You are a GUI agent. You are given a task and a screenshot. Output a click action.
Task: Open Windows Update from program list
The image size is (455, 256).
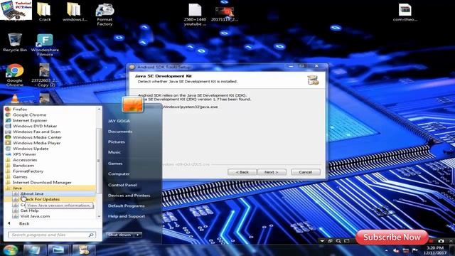coord(31,149)
